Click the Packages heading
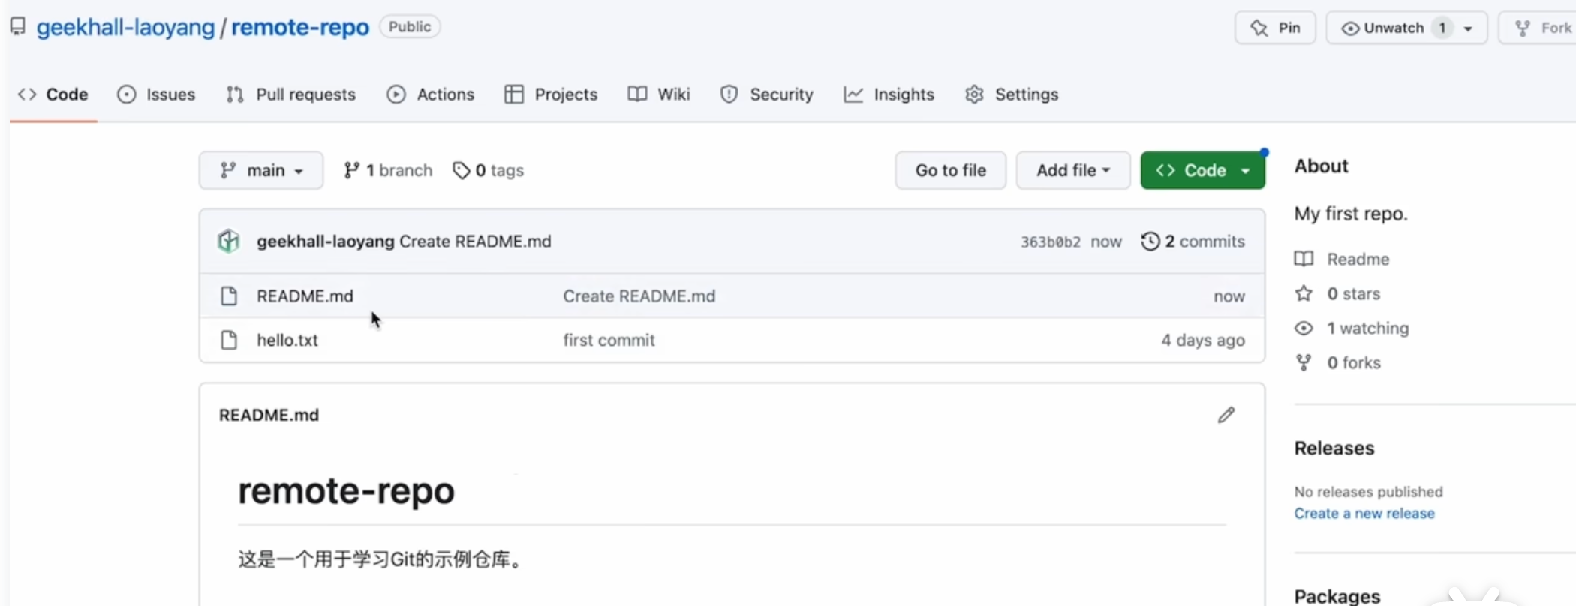The height and width of the screenshot is (606, 1576). pos(1337,596)
